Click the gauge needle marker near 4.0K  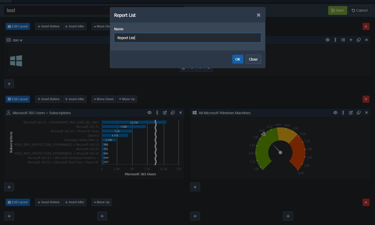(x=263, y=134)
